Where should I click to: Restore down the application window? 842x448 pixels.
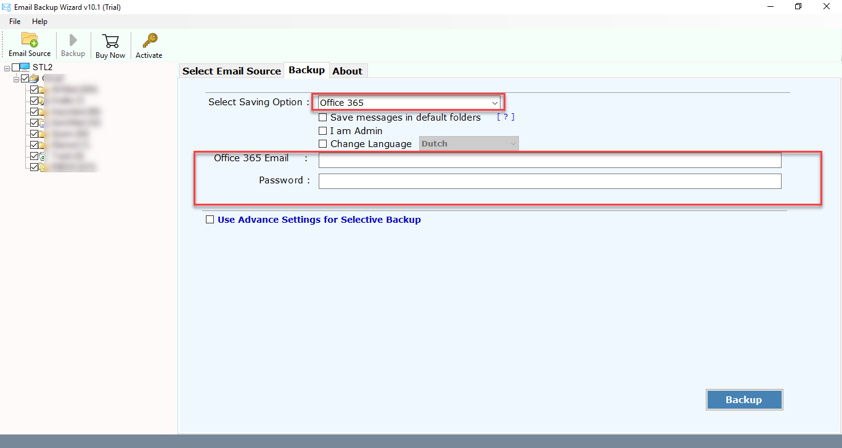tap(799, 7)
